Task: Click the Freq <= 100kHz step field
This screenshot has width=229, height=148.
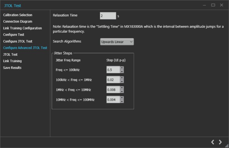Action: coord(113,70)
